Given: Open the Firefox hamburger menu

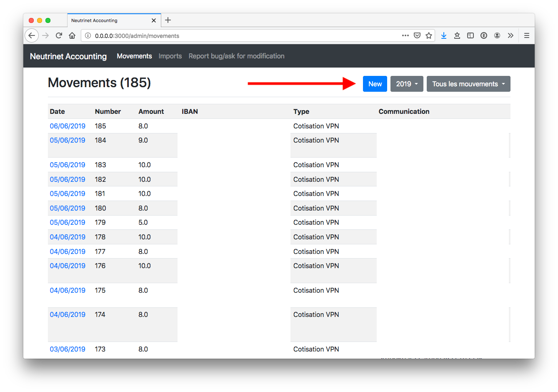Looking at the screenshot, I should point(527,35).
